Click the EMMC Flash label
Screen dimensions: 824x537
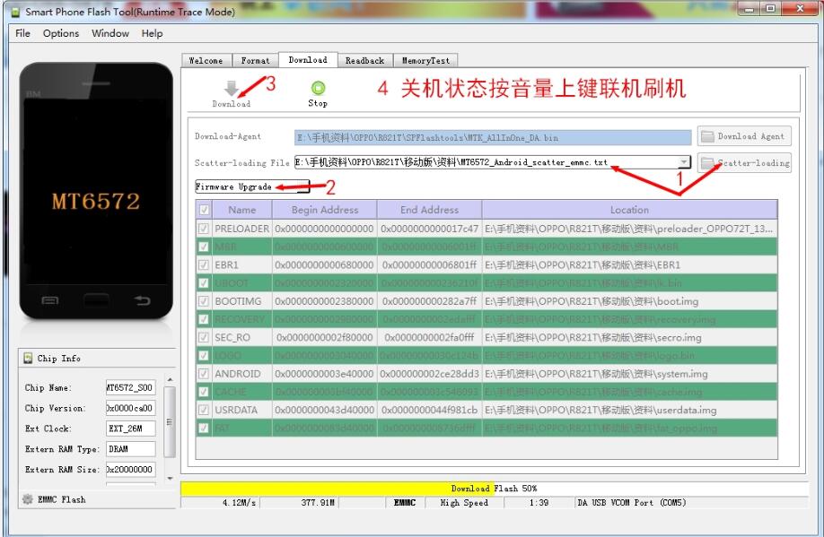point(61,499)
